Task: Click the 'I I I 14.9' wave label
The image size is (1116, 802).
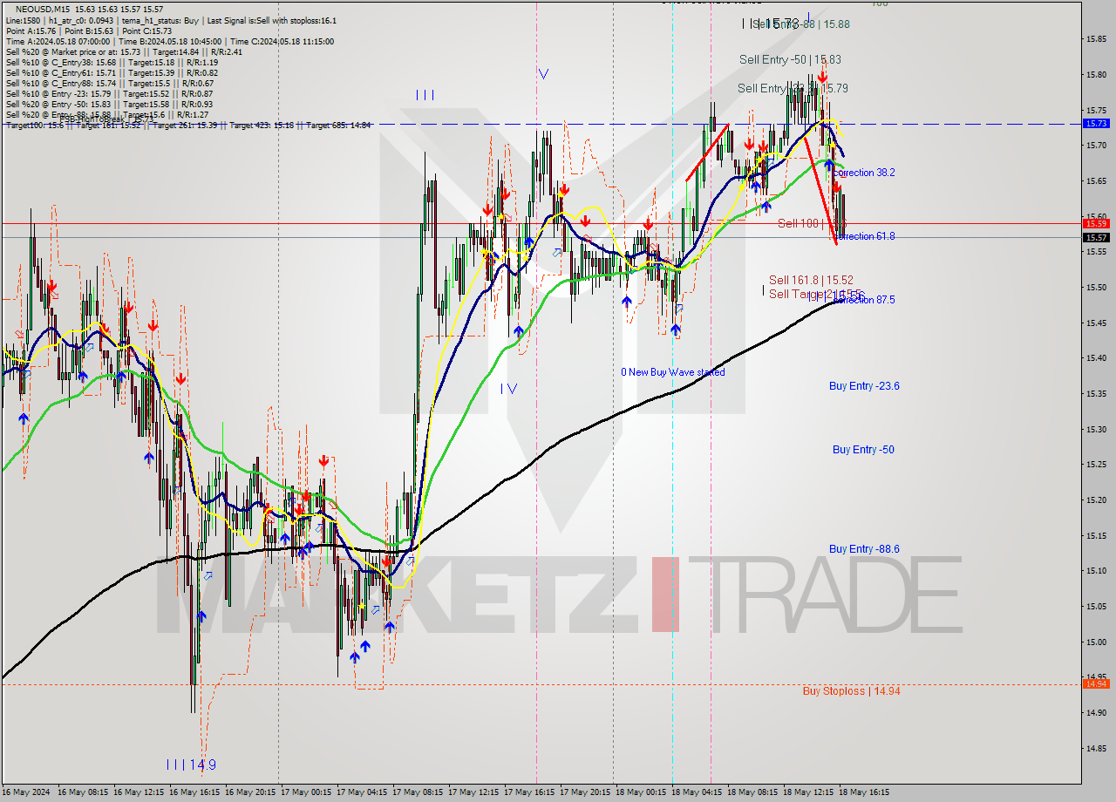Action: tap(190, 765)
